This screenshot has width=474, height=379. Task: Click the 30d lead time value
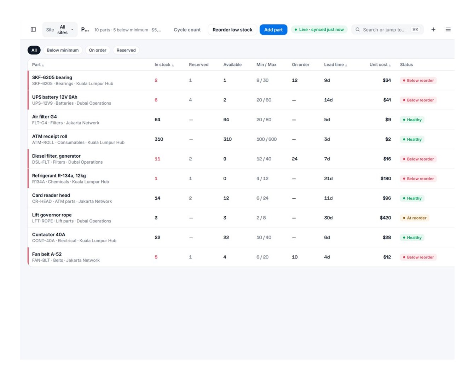tap(328, 218)
